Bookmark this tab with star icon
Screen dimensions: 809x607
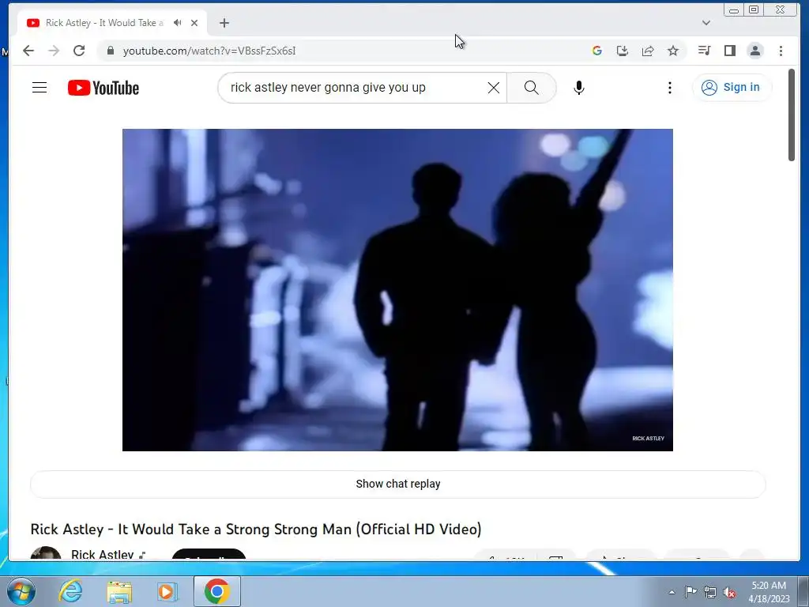tap(673, 51)
